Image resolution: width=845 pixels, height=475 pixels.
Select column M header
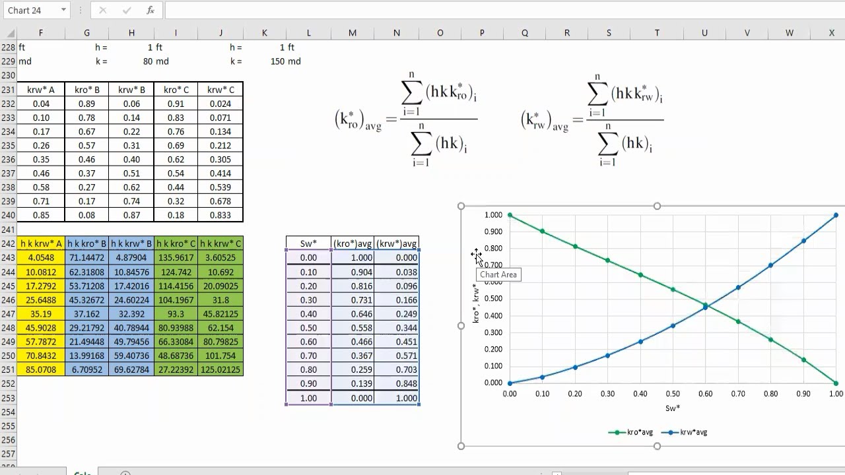(x=353, y=33)
